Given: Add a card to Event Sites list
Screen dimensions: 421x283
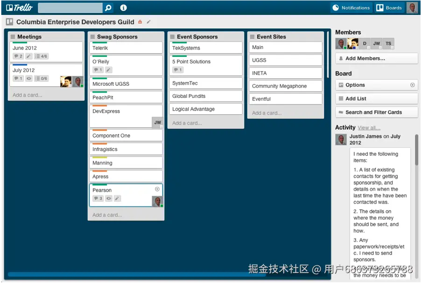Looking at the screenshot, I should tap(267, 113).
